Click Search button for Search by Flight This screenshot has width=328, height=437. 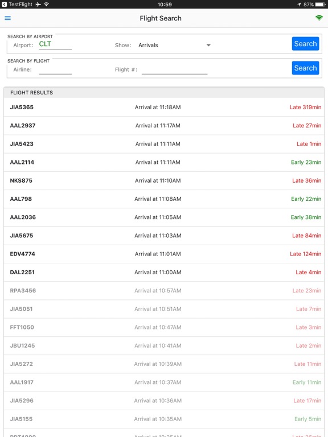pos(305,68)
